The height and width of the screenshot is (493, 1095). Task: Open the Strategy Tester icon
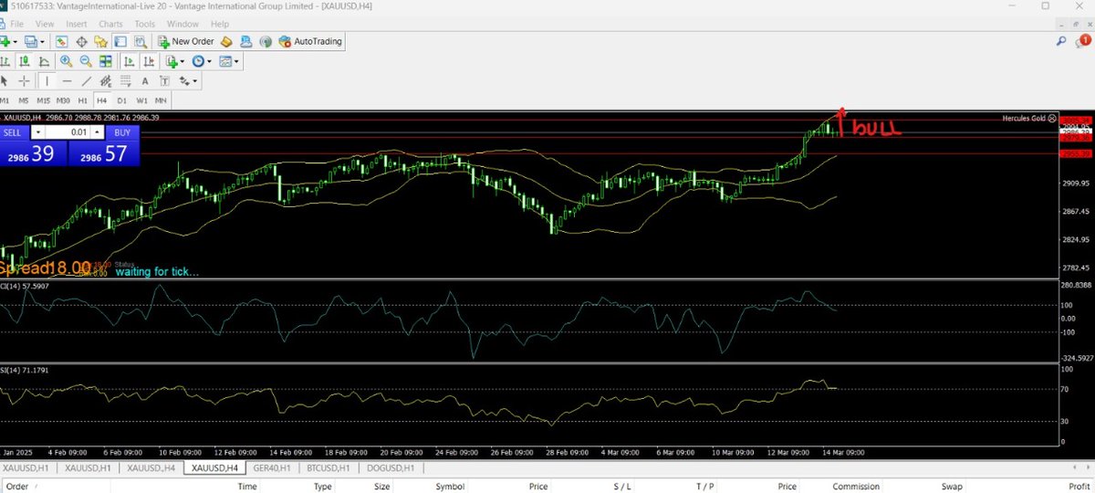pyautogui.click(x=141, y=41)
